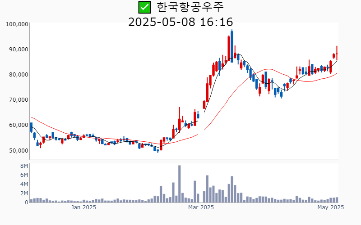The height and width of the screenshot is (225, 361).
Task: Click the tall blue candlestick at price peak
Action: [x=232, y=46]
